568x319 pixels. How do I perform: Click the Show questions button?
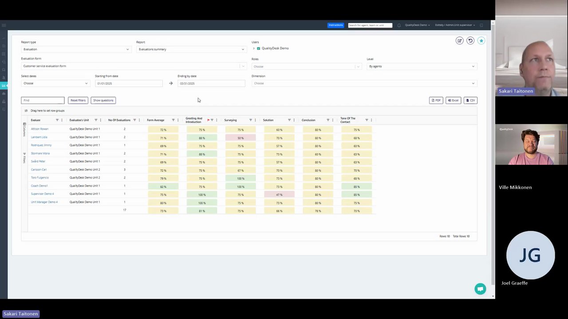tap(103, 101)
